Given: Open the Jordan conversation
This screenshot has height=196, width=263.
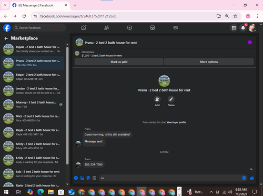Looking at the screenshot, I should tap(33, 90).
